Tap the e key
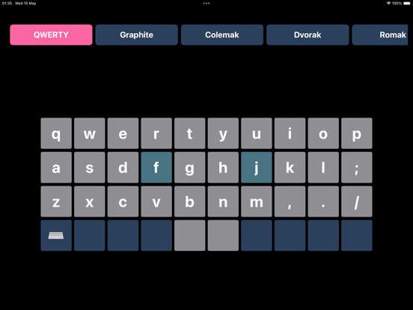 (x=123, y=133)
